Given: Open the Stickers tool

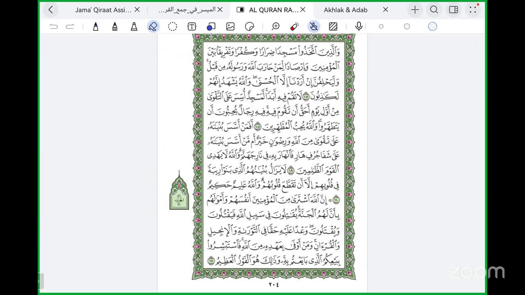Looking at the screenshot, I should click(x=249, y=27).
